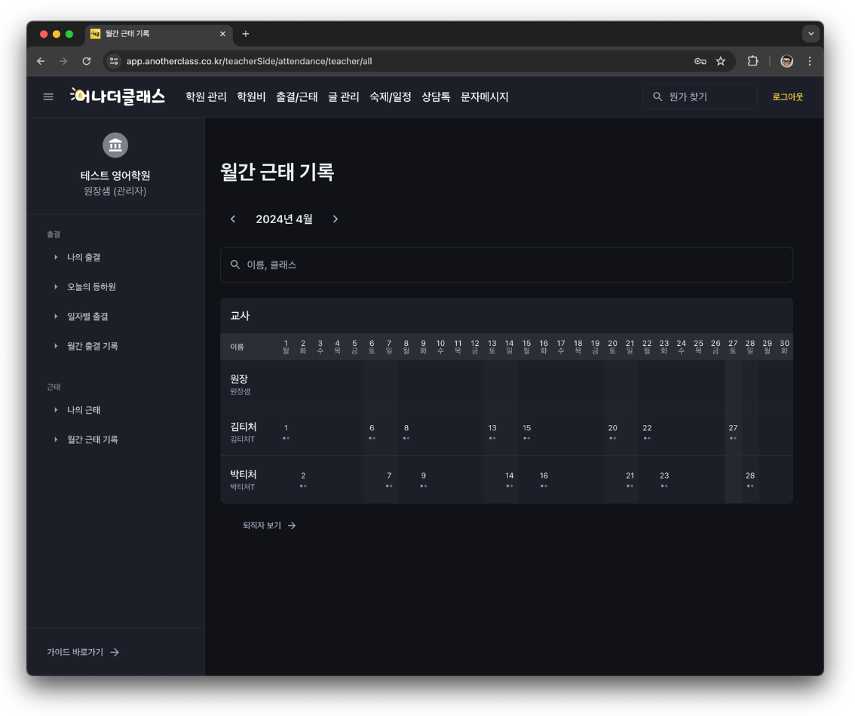Reload the page
This screenshot has height=716, width=855.
86,61
